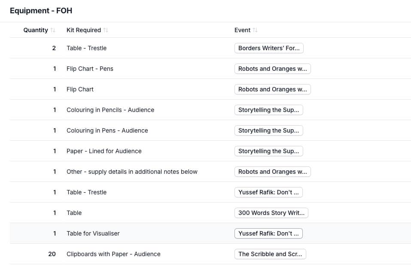Open Yussef Rafik tag in Table for Visualiser row
Screen dimensions: 411x266
pyautogui.click(x=268, y=233)
